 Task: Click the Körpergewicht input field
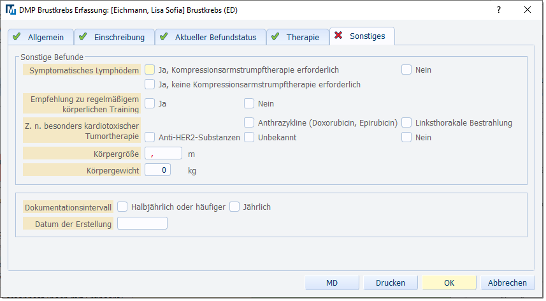pyautogui.click(x=158, y=170)
